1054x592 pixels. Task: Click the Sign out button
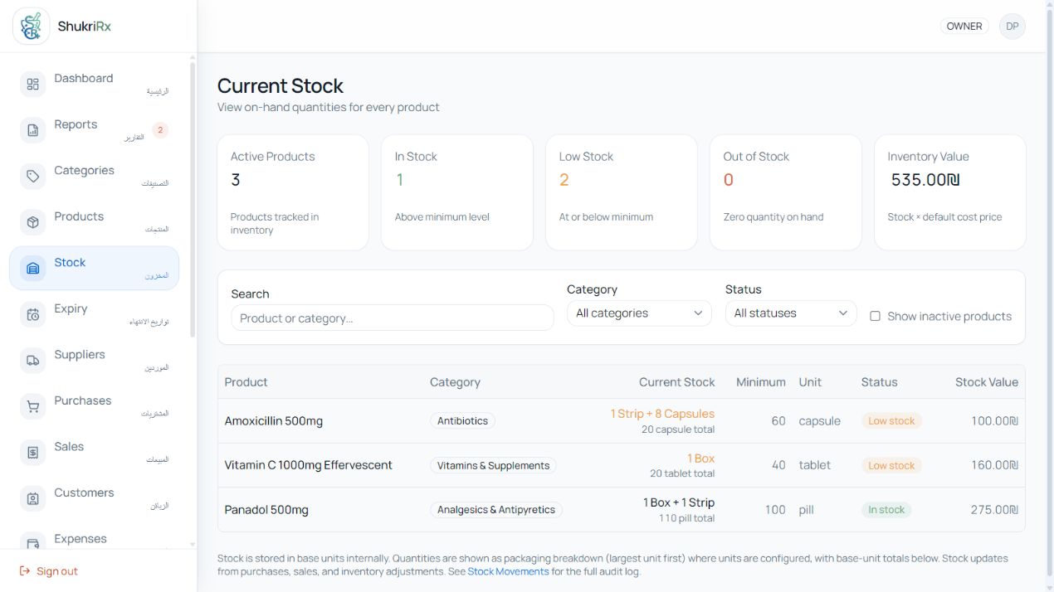click(x=48, y=571)
